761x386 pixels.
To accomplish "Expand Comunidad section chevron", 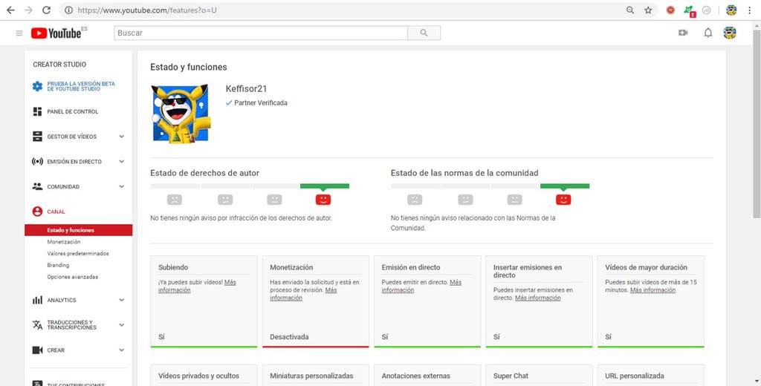I will click(121, 187).
